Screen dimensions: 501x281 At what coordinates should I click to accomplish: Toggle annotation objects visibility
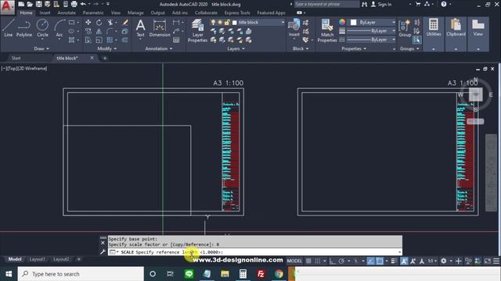click(404, 261)
